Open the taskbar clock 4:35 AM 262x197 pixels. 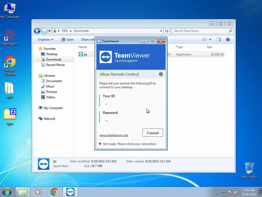click(x=249, y=192)
